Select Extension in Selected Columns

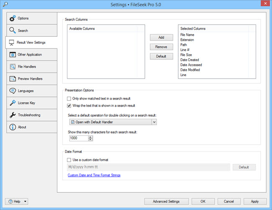pyautogui.click(x=187, y=40)
